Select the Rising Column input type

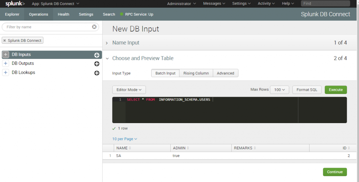click(196, 73)
